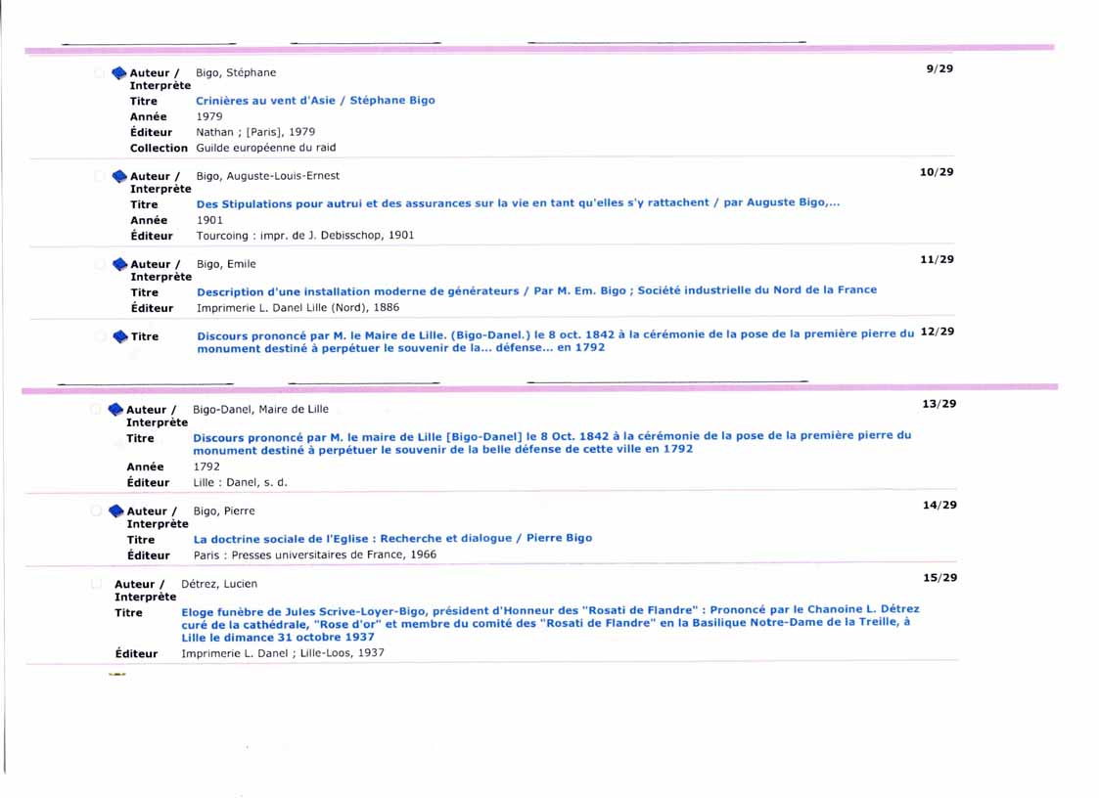Click the record counter 15/29
Image resolution: width=1099 pixels, height=798 pixels.
click(x=939, y=578)
